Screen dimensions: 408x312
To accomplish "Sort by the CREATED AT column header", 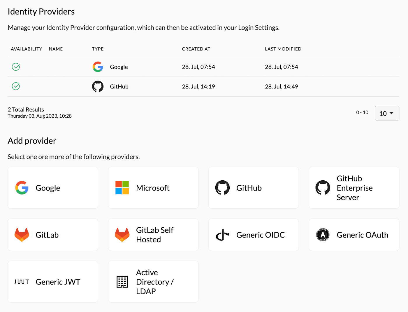I will point(196,49).
